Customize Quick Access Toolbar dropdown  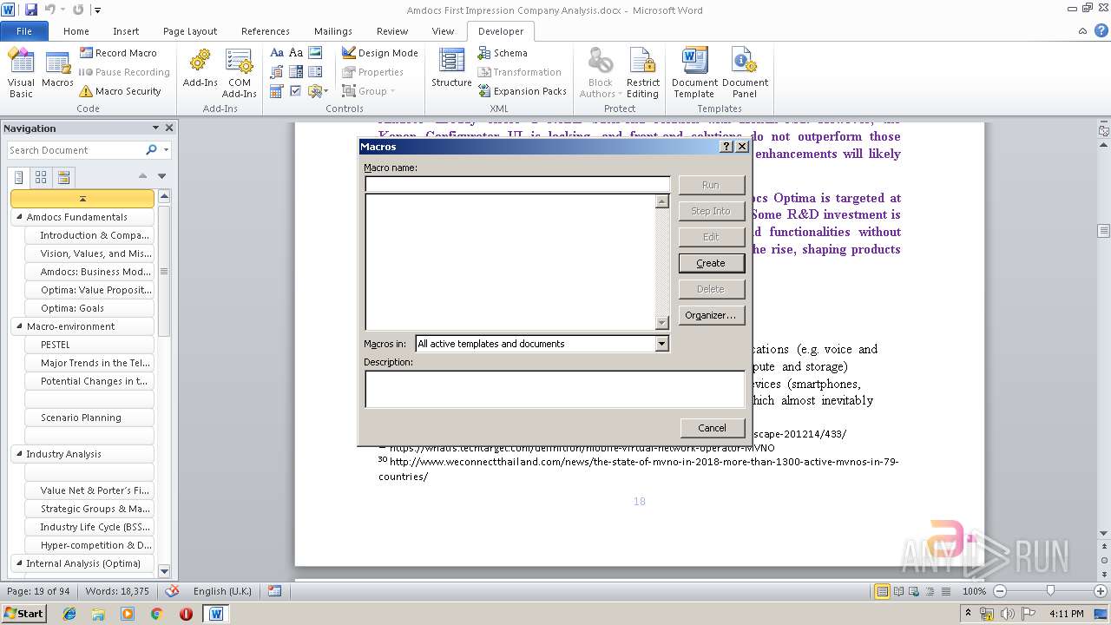[x=97, y=10]
